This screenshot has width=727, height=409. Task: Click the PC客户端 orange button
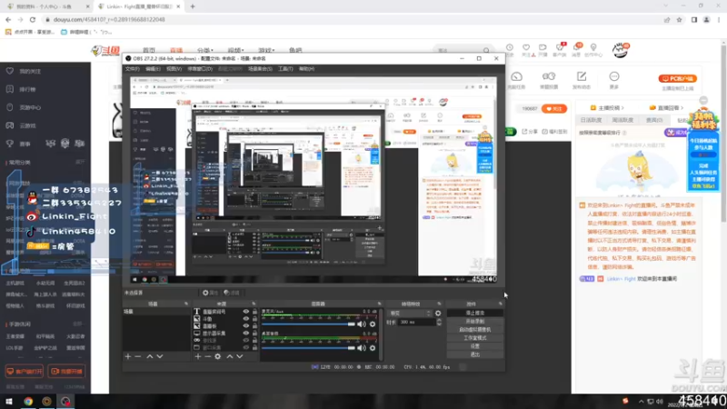tap(677, 78)
